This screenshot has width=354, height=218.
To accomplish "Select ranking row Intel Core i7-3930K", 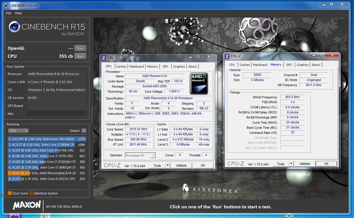I will click(x=47, y=145).
